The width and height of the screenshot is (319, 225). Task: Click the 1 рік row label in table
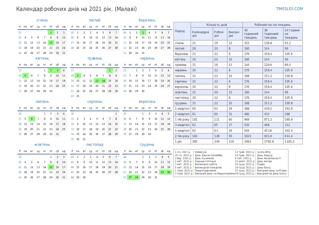[182, 141]
